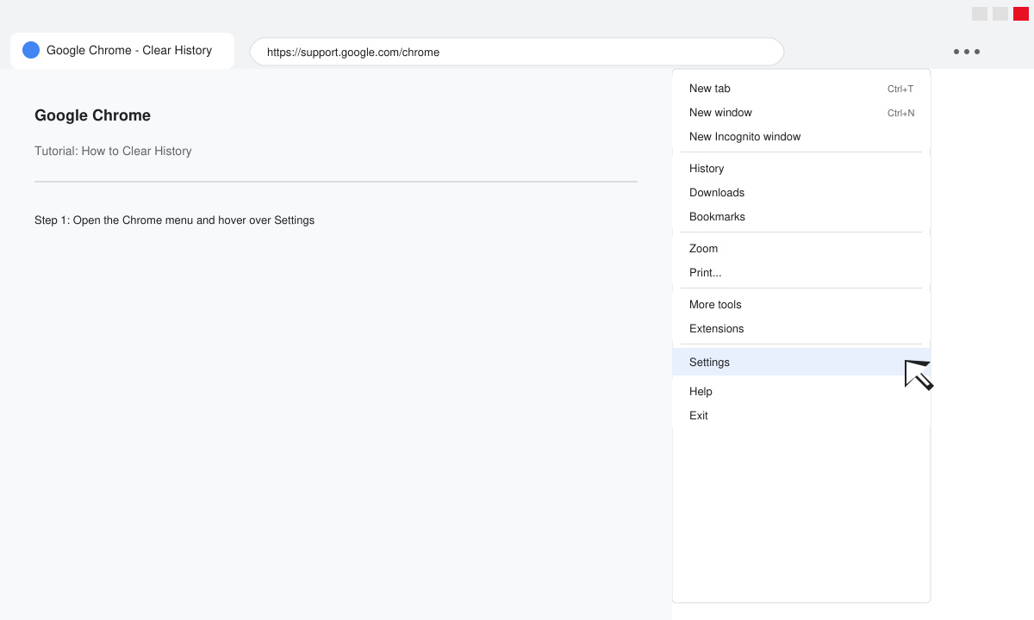This screenshot has width=1034, height=620.
Task: Select Print... in the menu
Action: point(801,273)
